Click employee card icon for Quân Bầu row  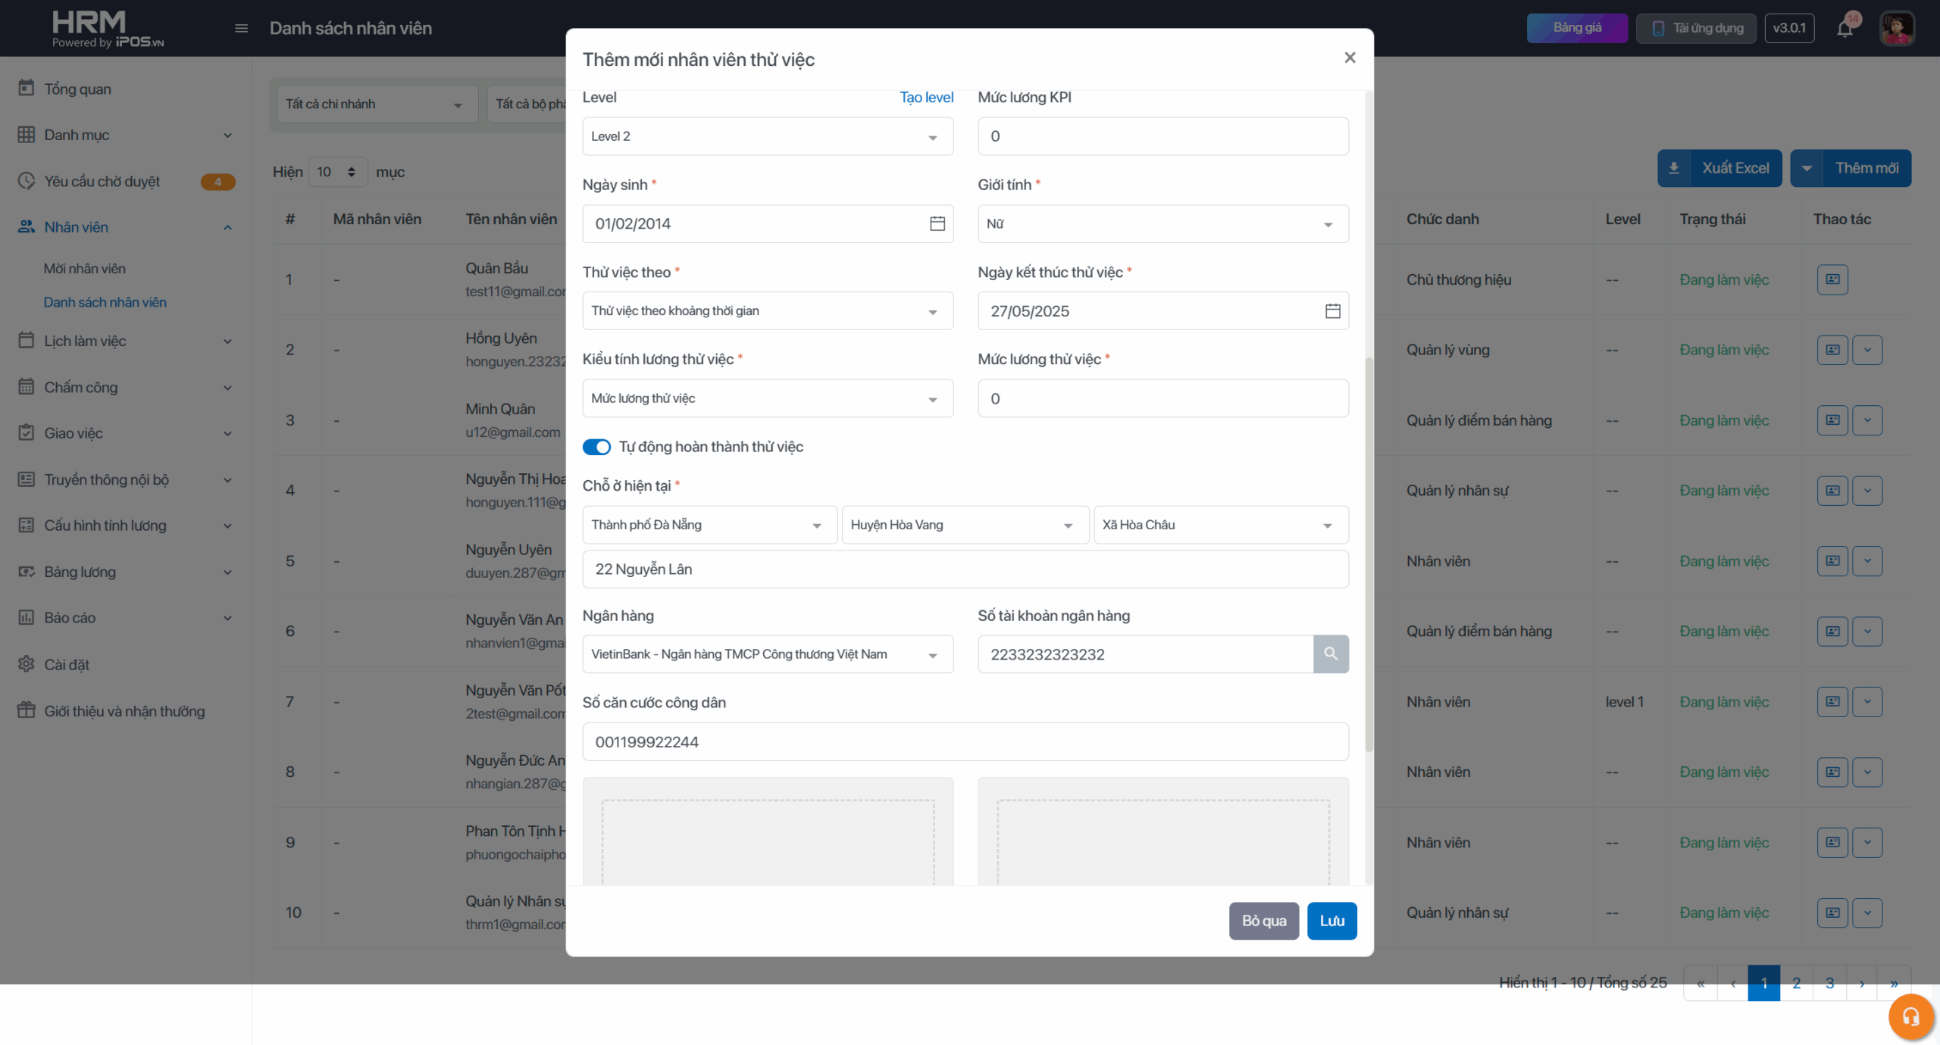pyautogui.click(x=1832, y=279)
